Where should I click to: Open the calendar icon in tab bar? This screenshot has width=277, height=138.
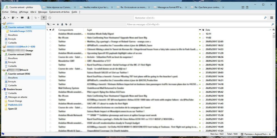click(243, 7)
